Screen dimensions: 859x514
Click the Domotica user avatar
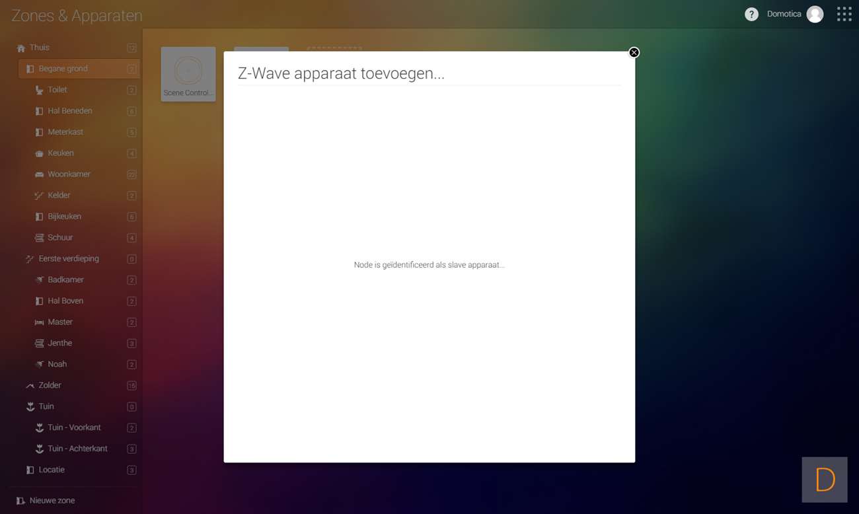(815, 15)
